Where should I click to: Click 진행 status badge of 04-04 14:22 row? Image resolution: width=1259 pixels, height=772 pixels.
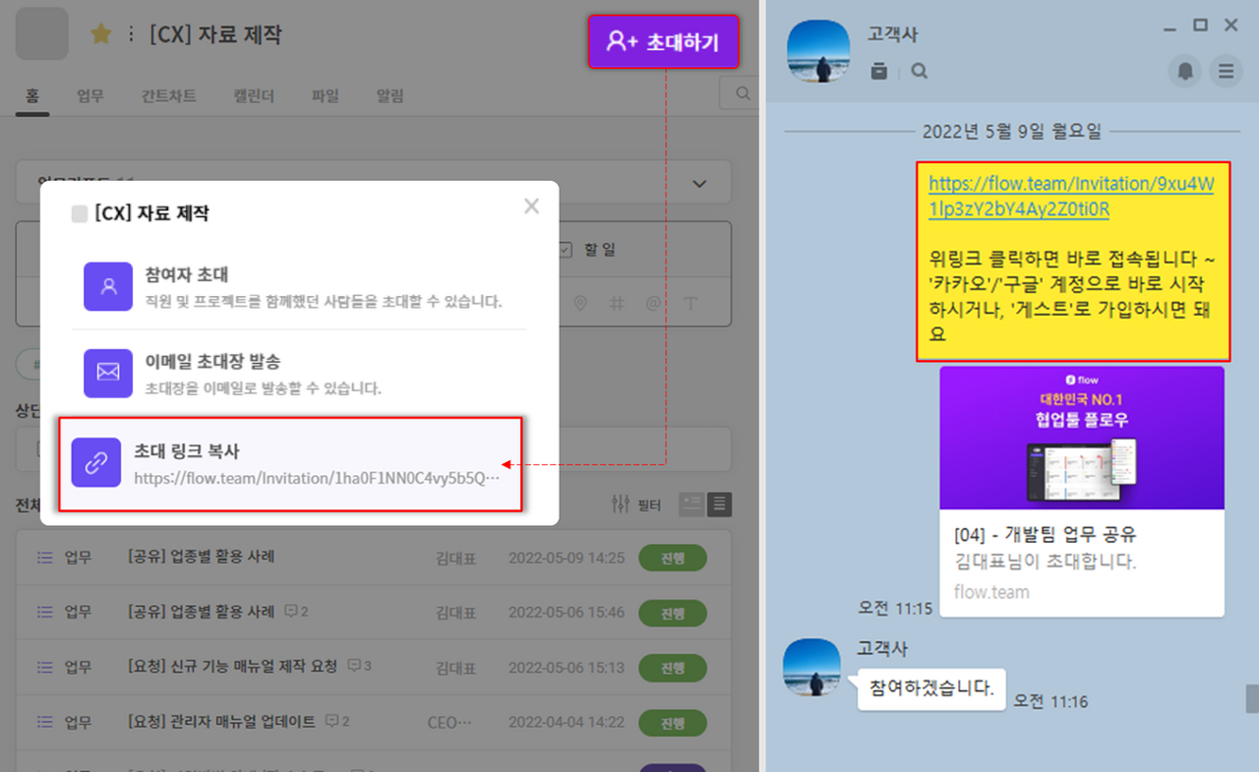(673, 723)
